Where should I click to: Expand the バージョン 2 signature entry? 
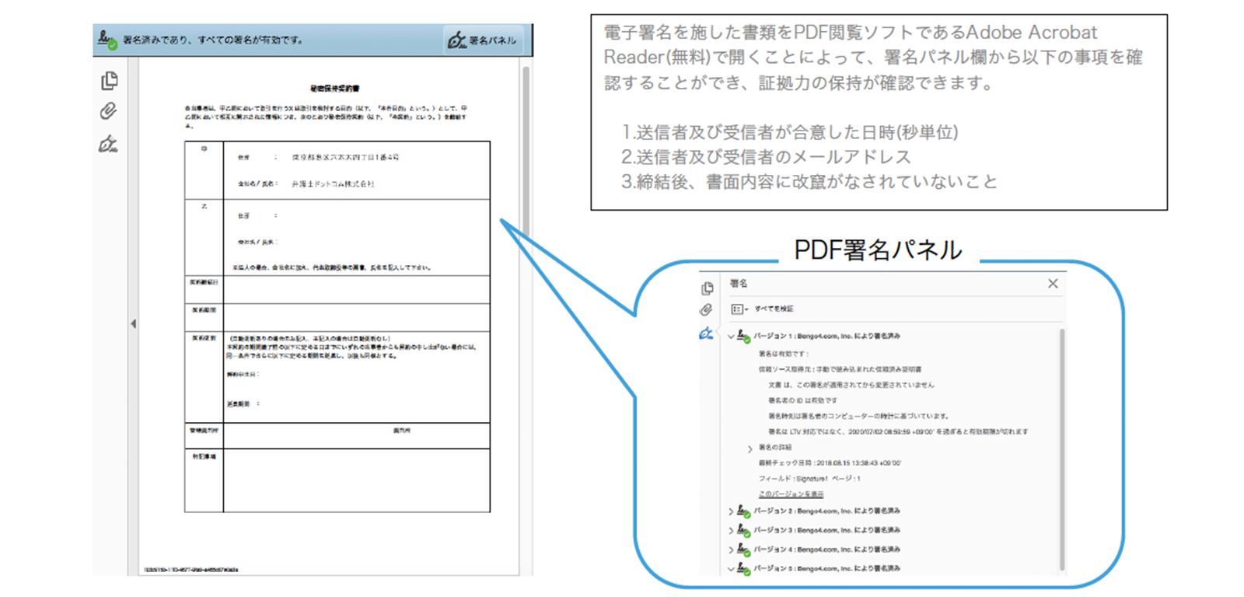click(731, 511)
